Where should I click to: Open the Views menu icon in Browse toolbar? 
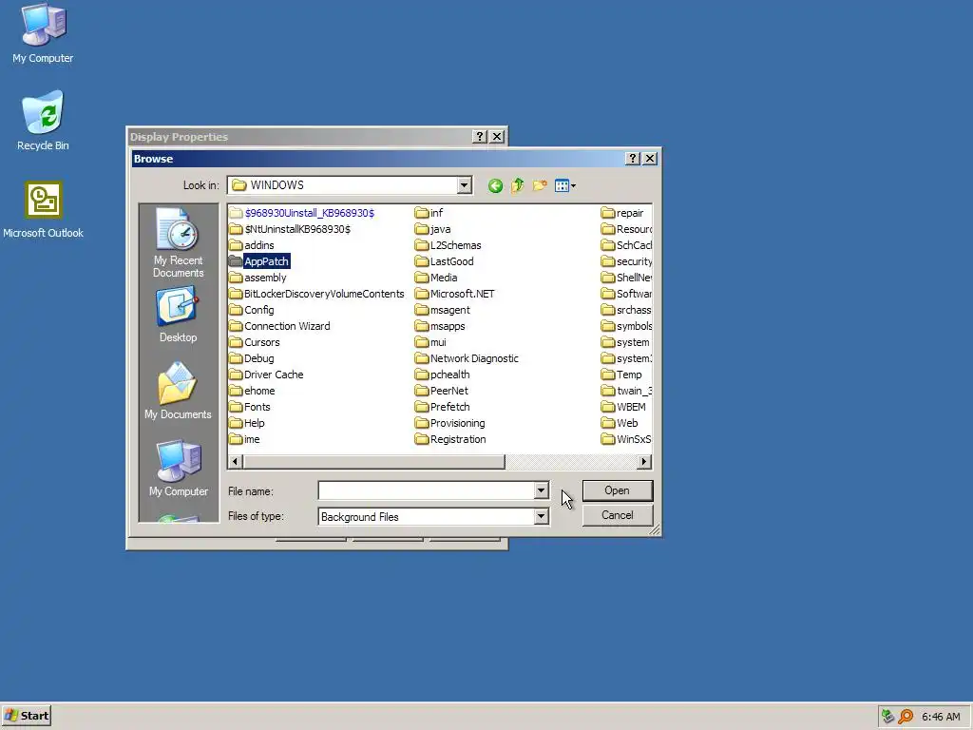564,185
